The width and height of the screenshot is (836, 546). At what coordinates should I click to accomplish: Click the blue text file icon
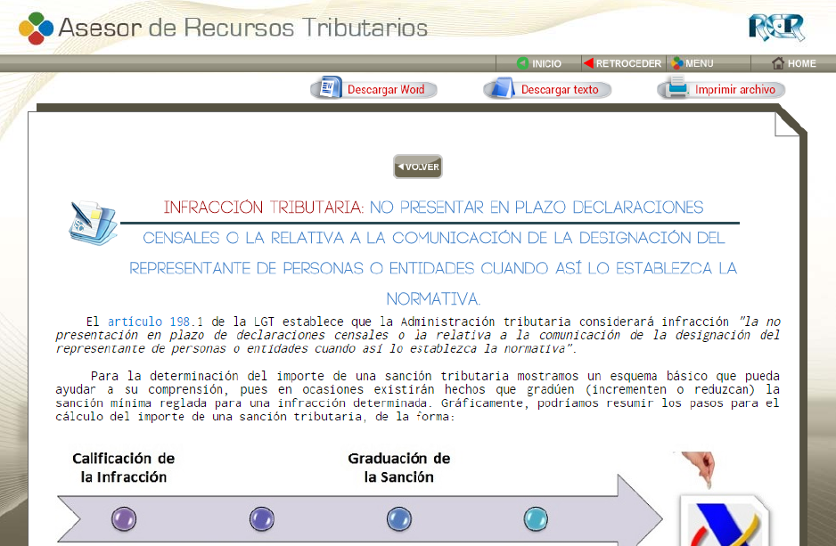504,88
